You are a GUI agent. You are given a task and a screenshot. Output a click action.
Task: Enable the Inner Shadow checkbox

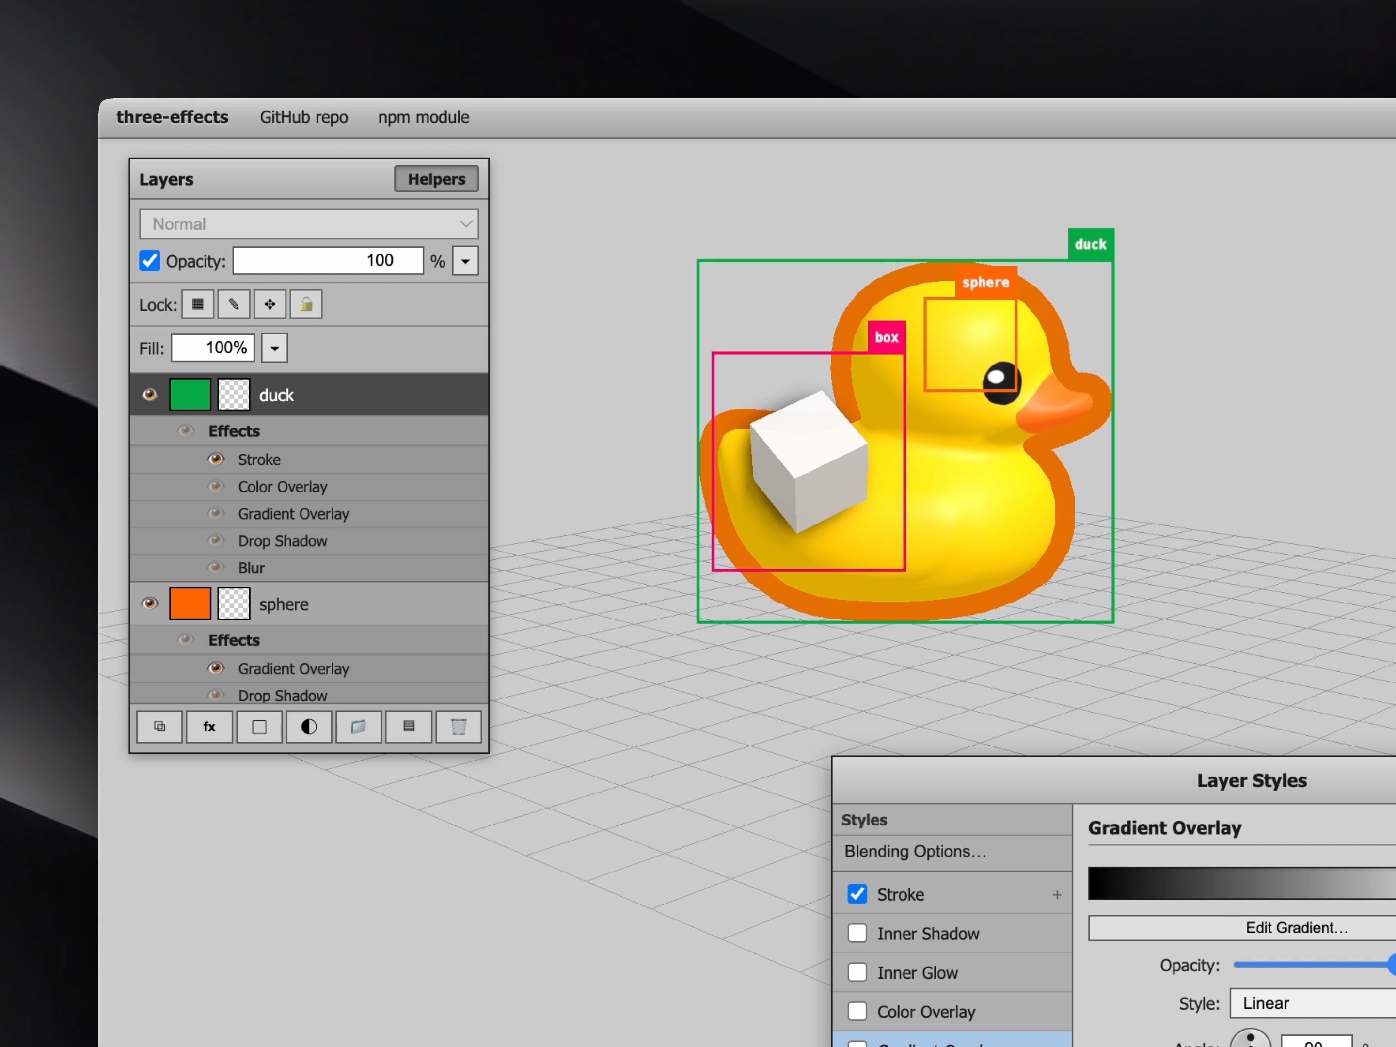point(857,933)
